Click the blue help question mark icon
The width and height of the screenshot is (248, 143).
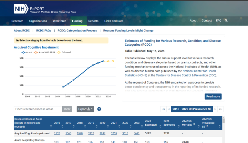coord(99,109)
